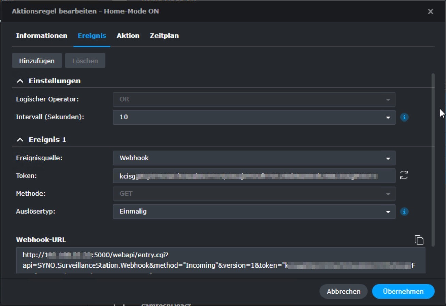Click the Logischer Operator dropdown showing OR
Image resolution: width=446 pixels, height=306 pixels.
coord(254,99)
